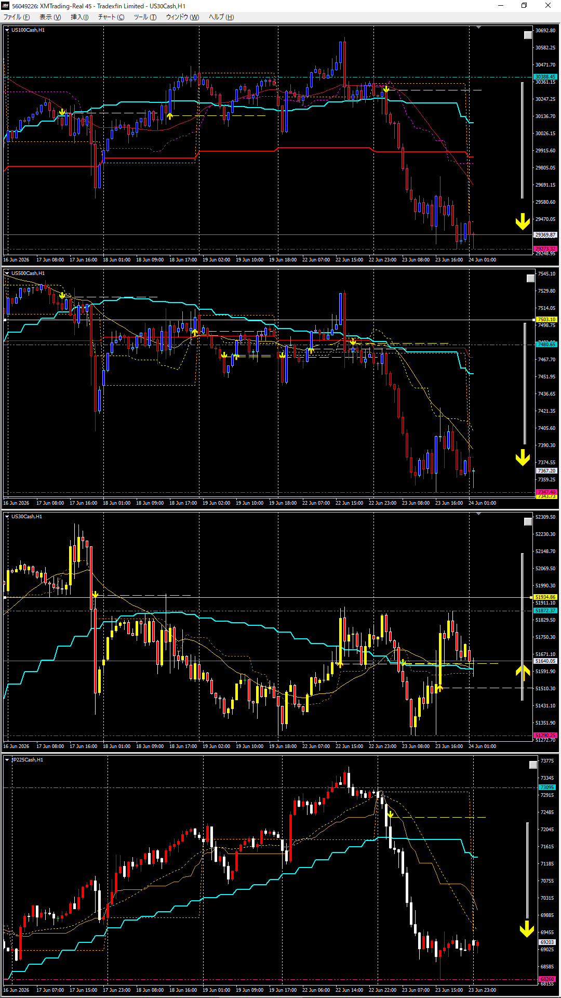Click the 30388.45 price label on the US100Cash axis
Viewport: 561px width, 998px height.
tap(545, 76)
